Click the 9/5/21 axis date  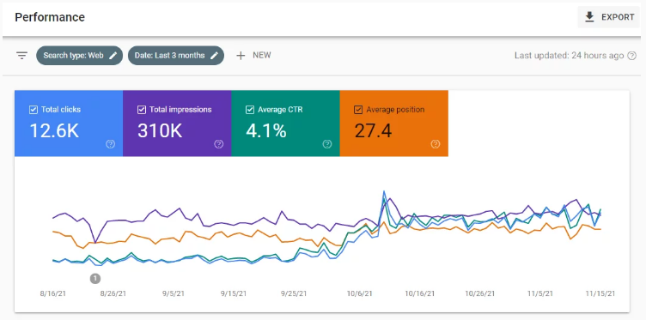pyautogui.click(x=174, y=293)
